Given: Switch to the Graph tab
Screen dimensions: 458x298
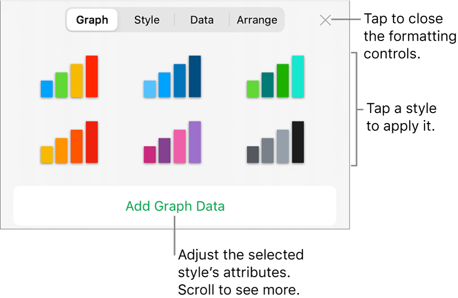Looking at the screenshot, I should pyautogui.click(x=92, y=20).
